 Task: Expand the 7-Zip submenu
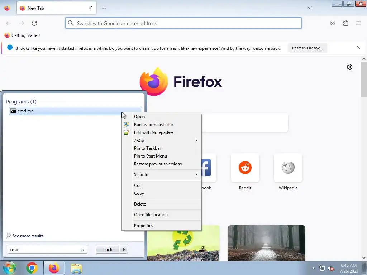click(162, 140)
